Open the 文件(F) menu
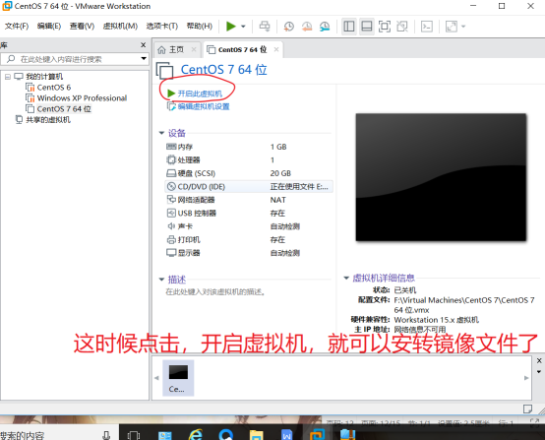 [x=17, y=27]
